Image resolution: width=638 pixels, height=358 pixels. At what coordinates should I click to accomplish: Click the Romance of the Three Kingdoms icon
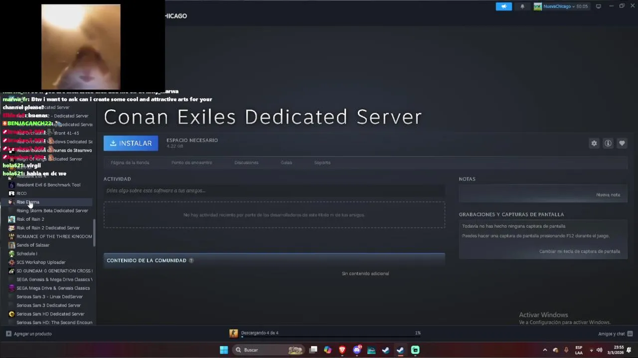tap(11, 237)
